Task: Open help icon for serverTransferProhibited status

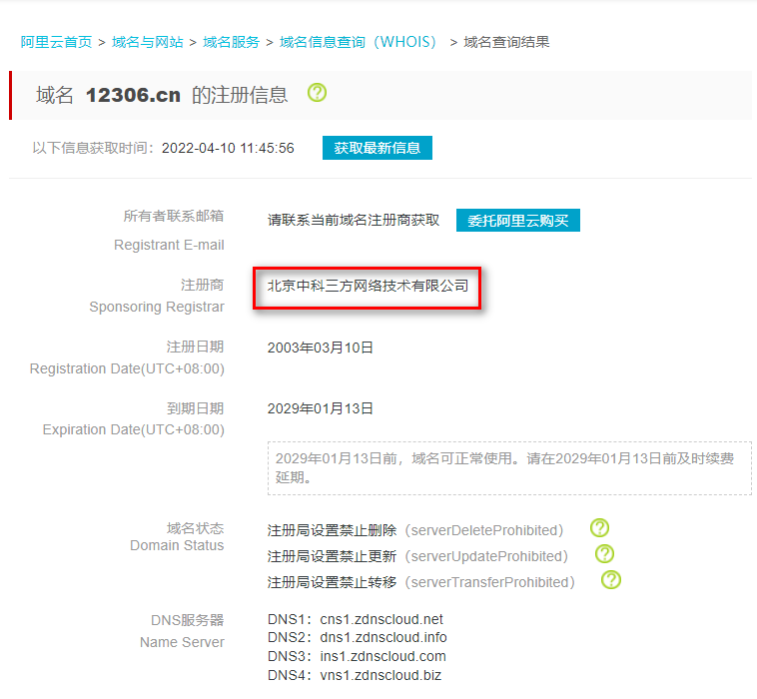Action: point(611,580)
